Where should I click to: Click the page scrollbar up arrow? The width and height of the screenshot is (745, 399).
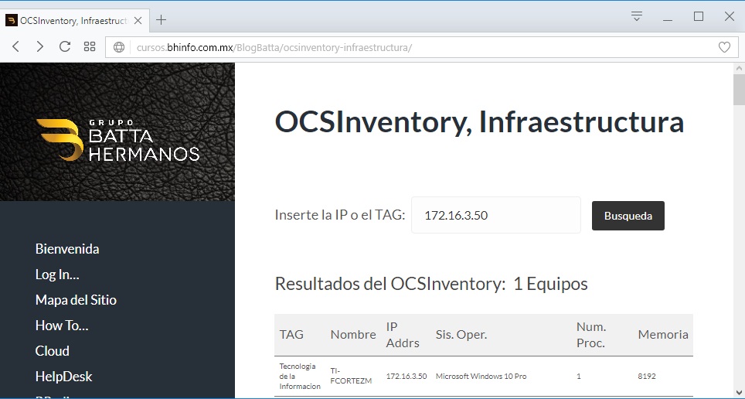(739, 69)
